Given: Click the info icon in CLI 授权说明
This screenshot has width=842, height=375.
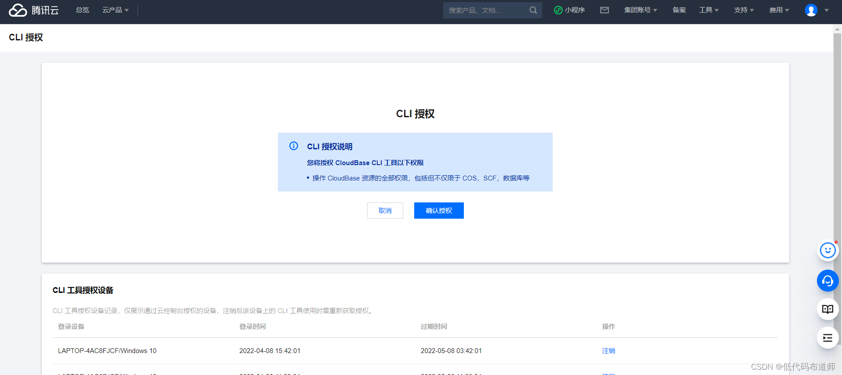Looking at the screenshot, I should click(x=294, y=146).
